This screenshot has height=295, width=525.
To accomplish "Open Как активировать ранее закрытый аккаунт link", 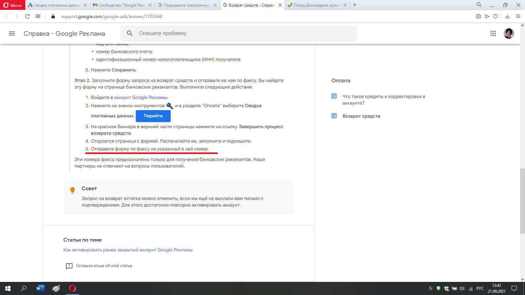I will (x=128, y=250).
